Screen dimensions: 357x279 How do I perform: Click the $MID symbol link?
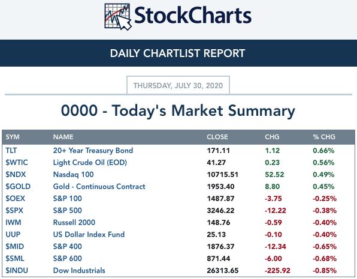[15, 247]
